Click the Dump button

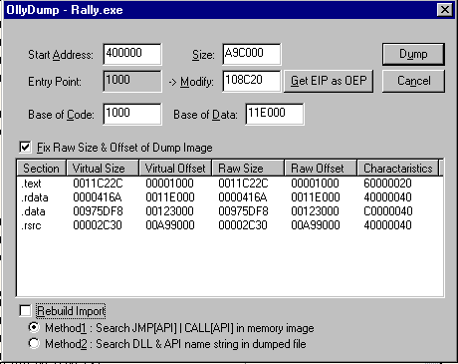(x=413, y=54)
